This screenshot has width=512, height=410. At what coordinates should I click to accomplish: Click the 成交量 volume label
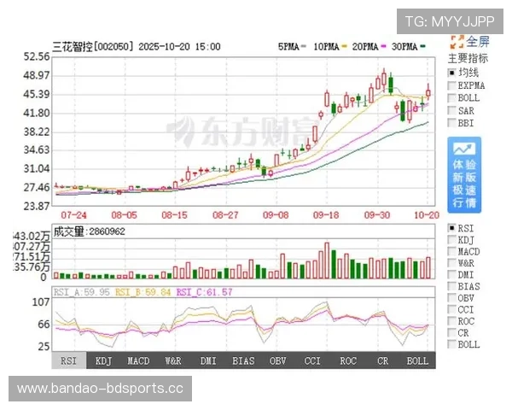point(70,231)
